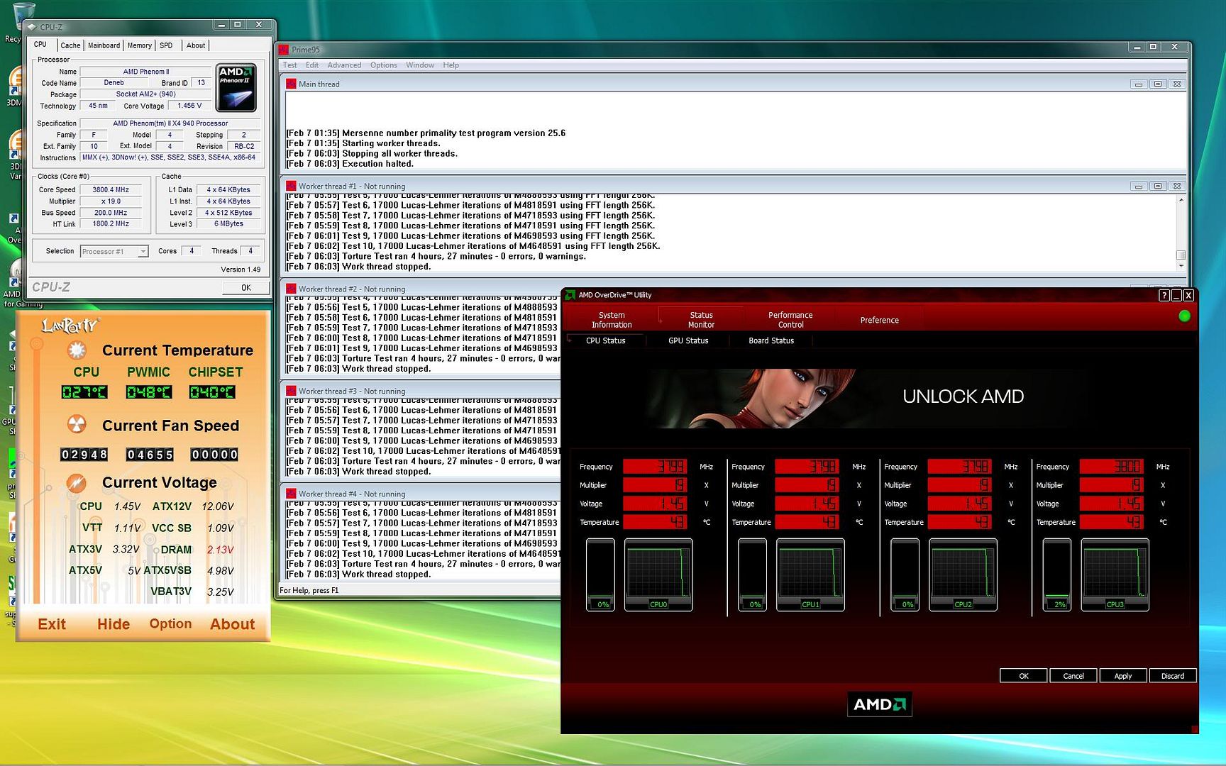Click the green status indicator in AMD OverDrive

1184,316
